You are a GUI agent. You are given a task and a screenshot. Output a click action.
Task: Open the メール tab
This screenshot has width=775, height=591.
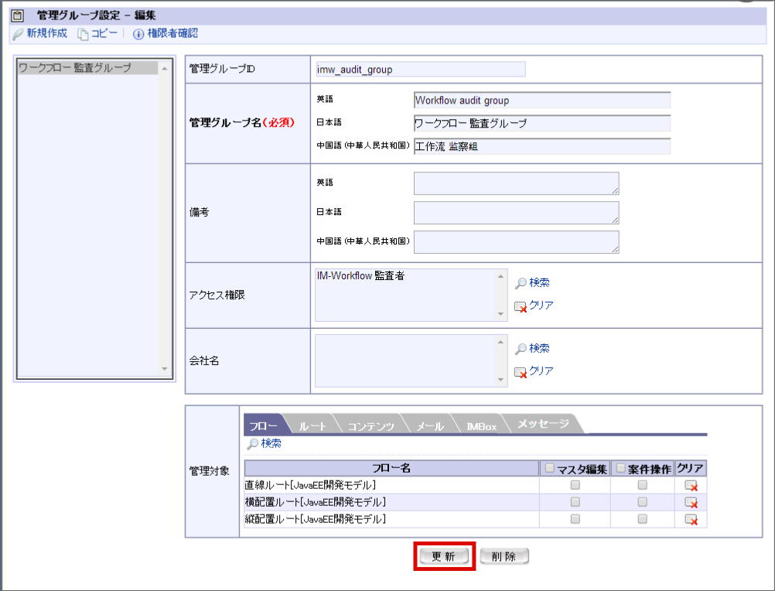[x=429, y=425]
